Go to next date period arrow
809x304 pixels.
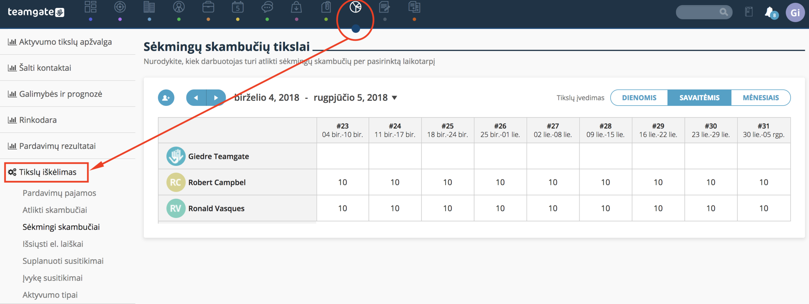point(216,98)
